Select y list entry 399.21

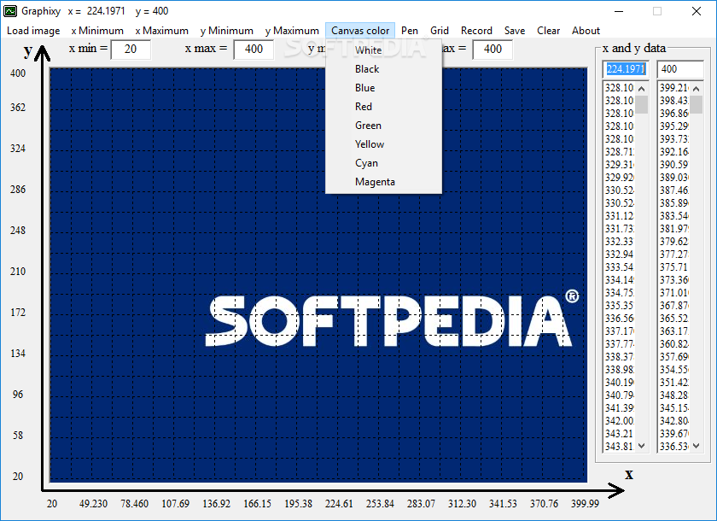(674, 88)
